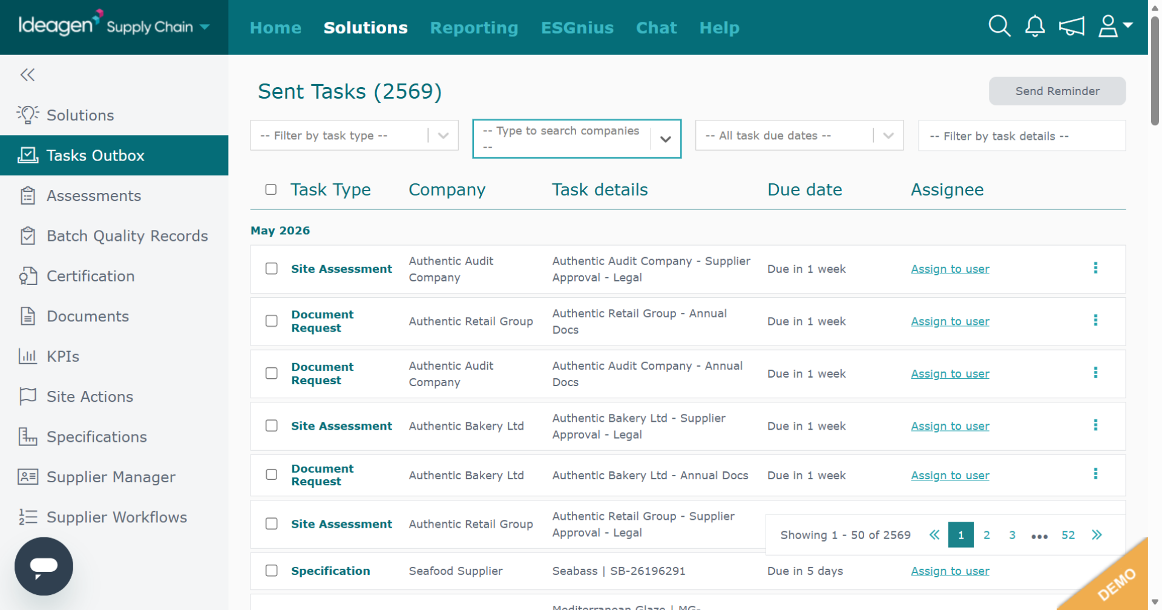Open the Reporting menu

474,28
